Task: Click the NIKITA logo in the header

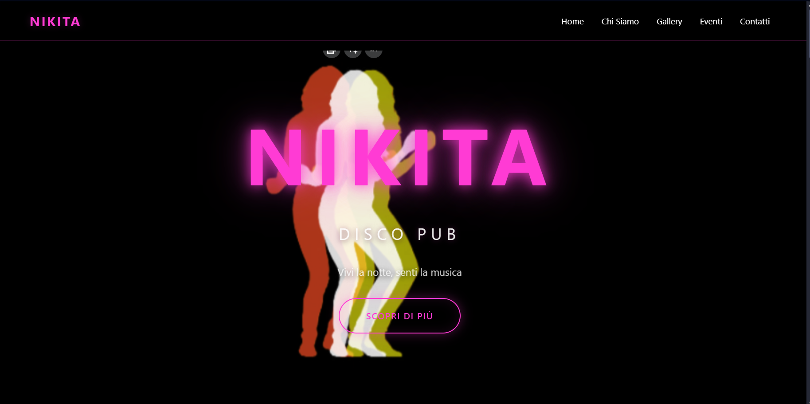Action: coord(55,22)
